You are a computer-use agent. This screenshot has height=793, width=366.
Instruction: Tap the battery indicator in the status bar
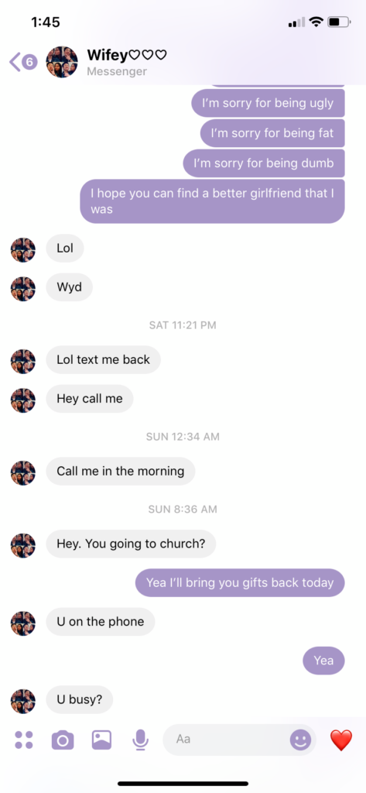(x=339, y=22)
